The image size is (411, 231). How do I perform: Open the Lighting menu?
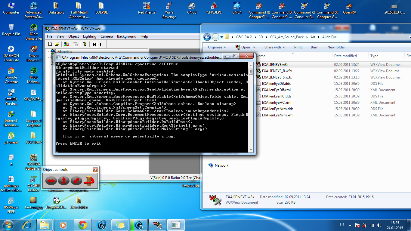(90, 36)
